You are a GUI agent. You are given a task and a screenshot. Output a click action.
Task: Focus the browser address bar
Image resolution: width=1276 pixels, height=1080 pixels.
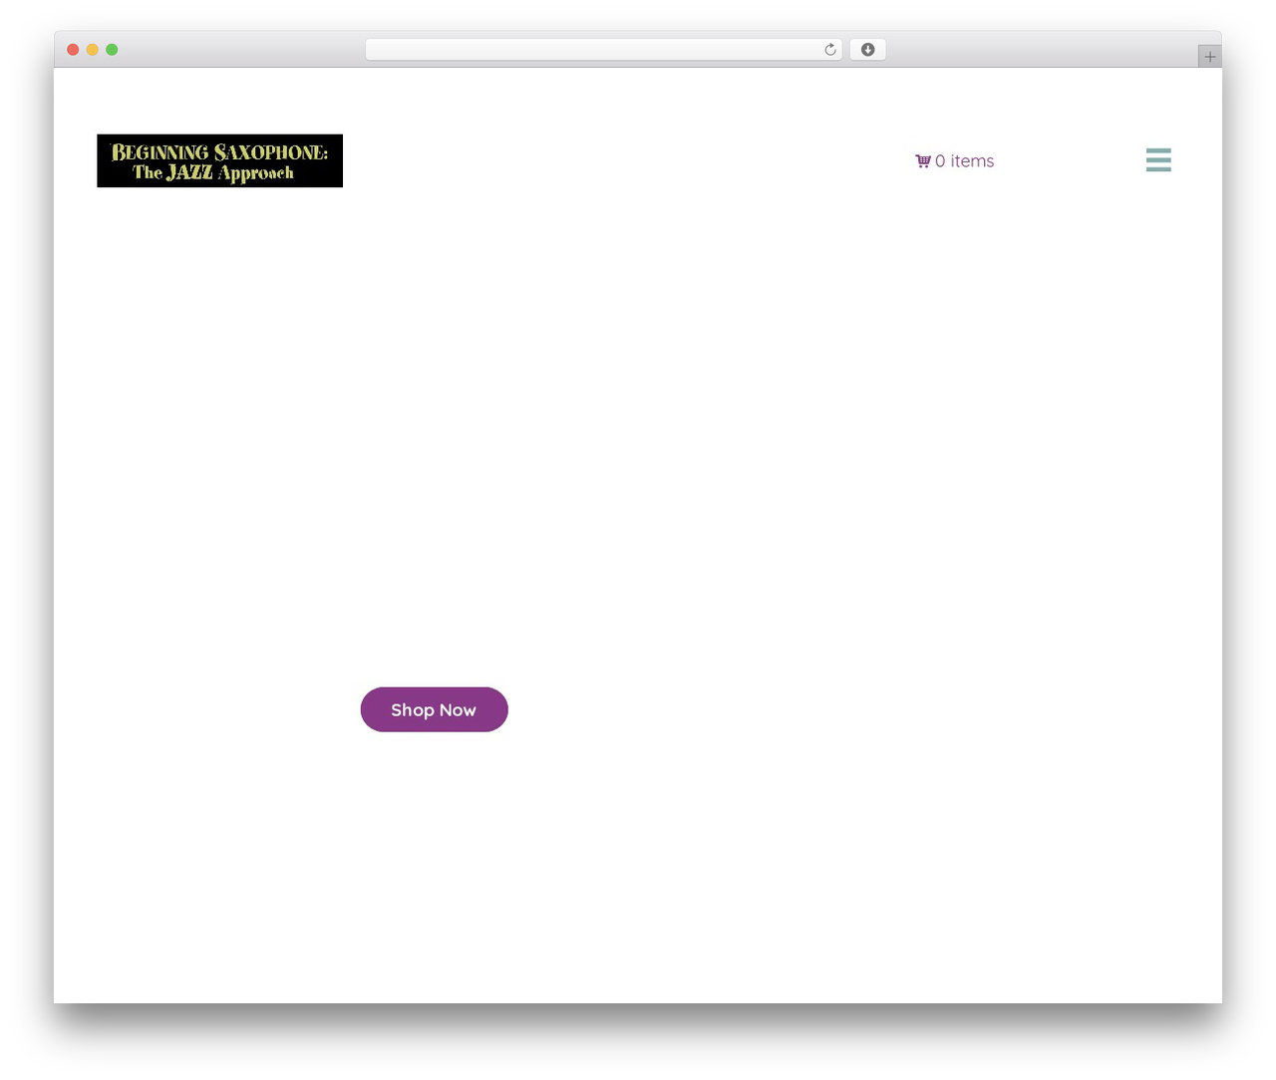point(603,50)
